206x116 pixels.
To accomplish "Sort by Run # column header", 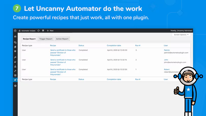I will coord(138,45).
